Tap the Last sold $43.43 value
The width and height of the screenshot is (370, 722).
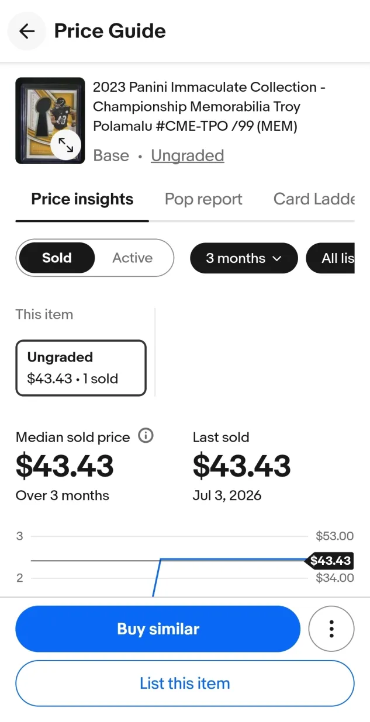tap(242, 466)
